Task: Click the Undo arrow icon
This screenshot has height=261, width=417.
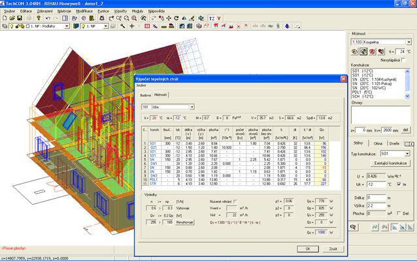Action: [48, 18]
